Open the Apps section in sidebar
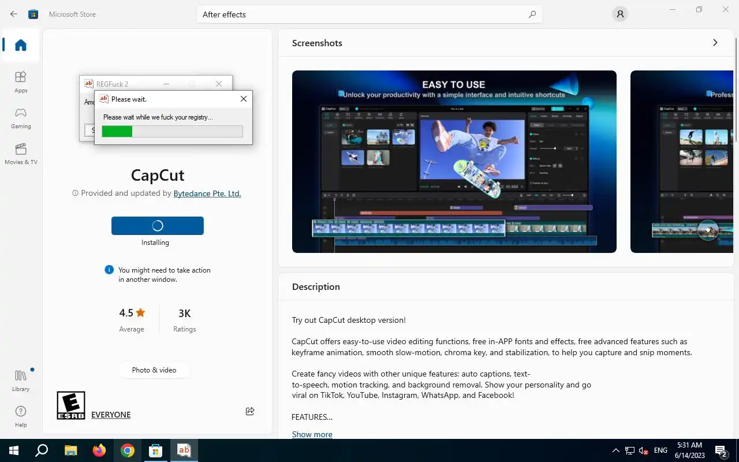This screenshot has width=739, height=462. point(21,82)
